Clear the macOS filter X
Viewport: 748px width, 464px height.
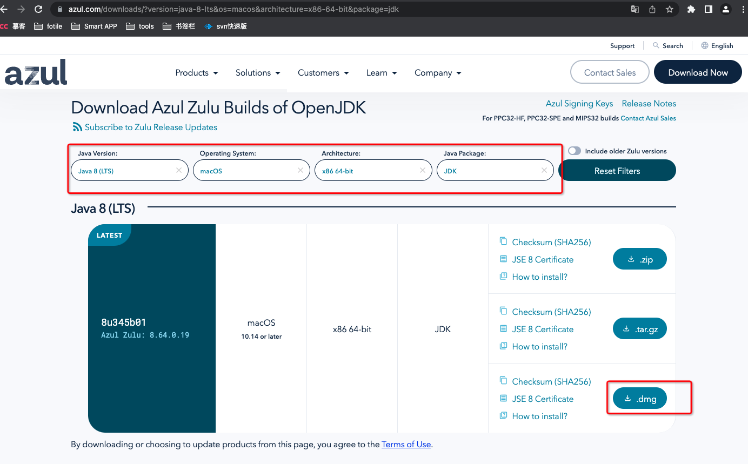tap(300, 170)
